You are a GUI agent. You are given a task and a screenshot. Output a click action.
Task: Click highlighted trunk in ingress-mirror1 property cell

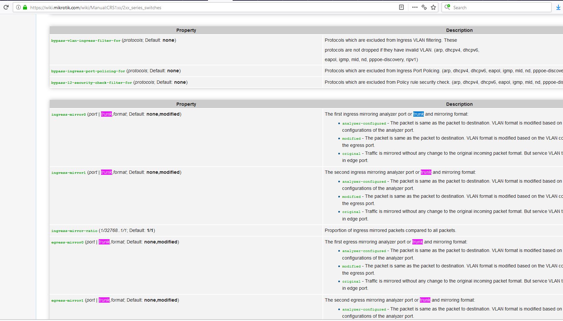[106, 172]
